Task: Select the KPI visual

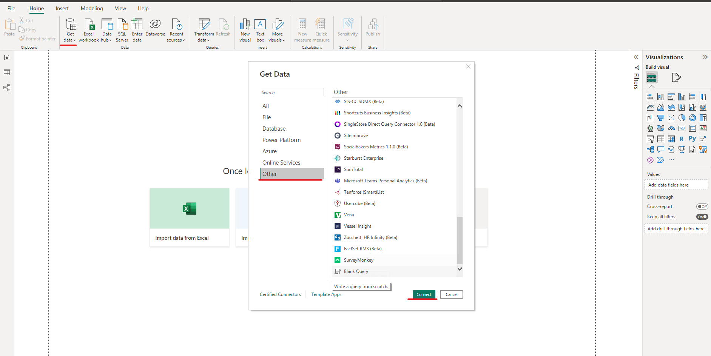Action: [703, 128]
